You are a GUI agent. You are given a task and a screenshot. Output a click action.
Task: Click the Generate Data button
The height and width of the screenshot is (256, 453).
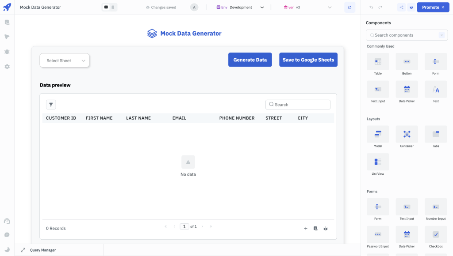(250, 60)
